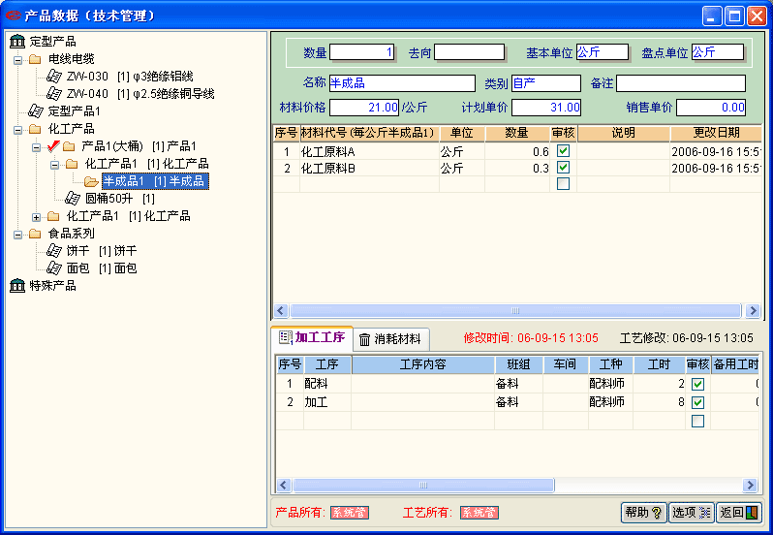Screen dimensions: 773x535
Task: Click the document icon for 圆桶50升
Action: coord(73,199)
